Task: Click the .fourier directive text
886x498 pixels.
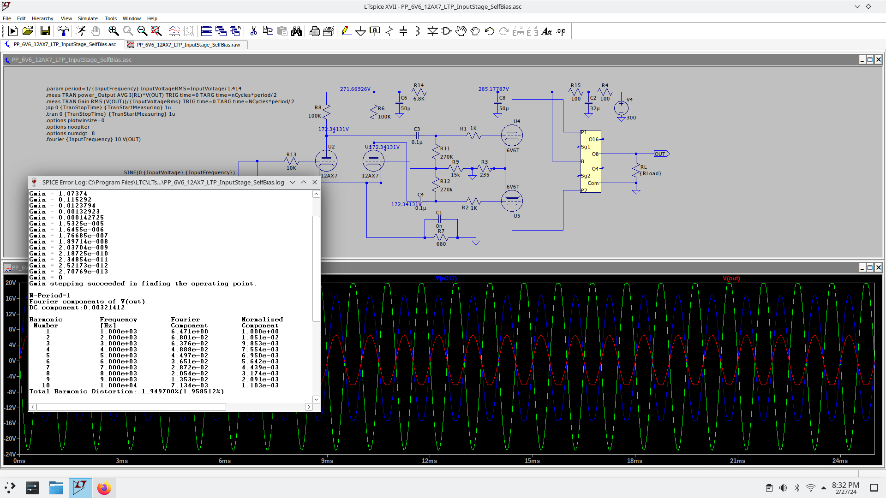Action: pyautogui.click(x=93, y=139)
